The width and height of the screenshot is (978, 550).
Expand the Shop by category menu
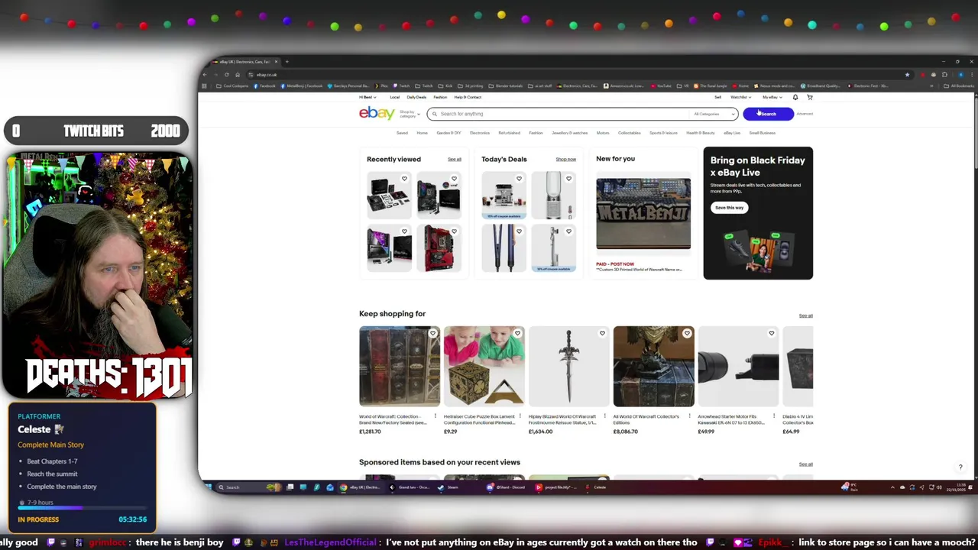(x=410, y=114)
